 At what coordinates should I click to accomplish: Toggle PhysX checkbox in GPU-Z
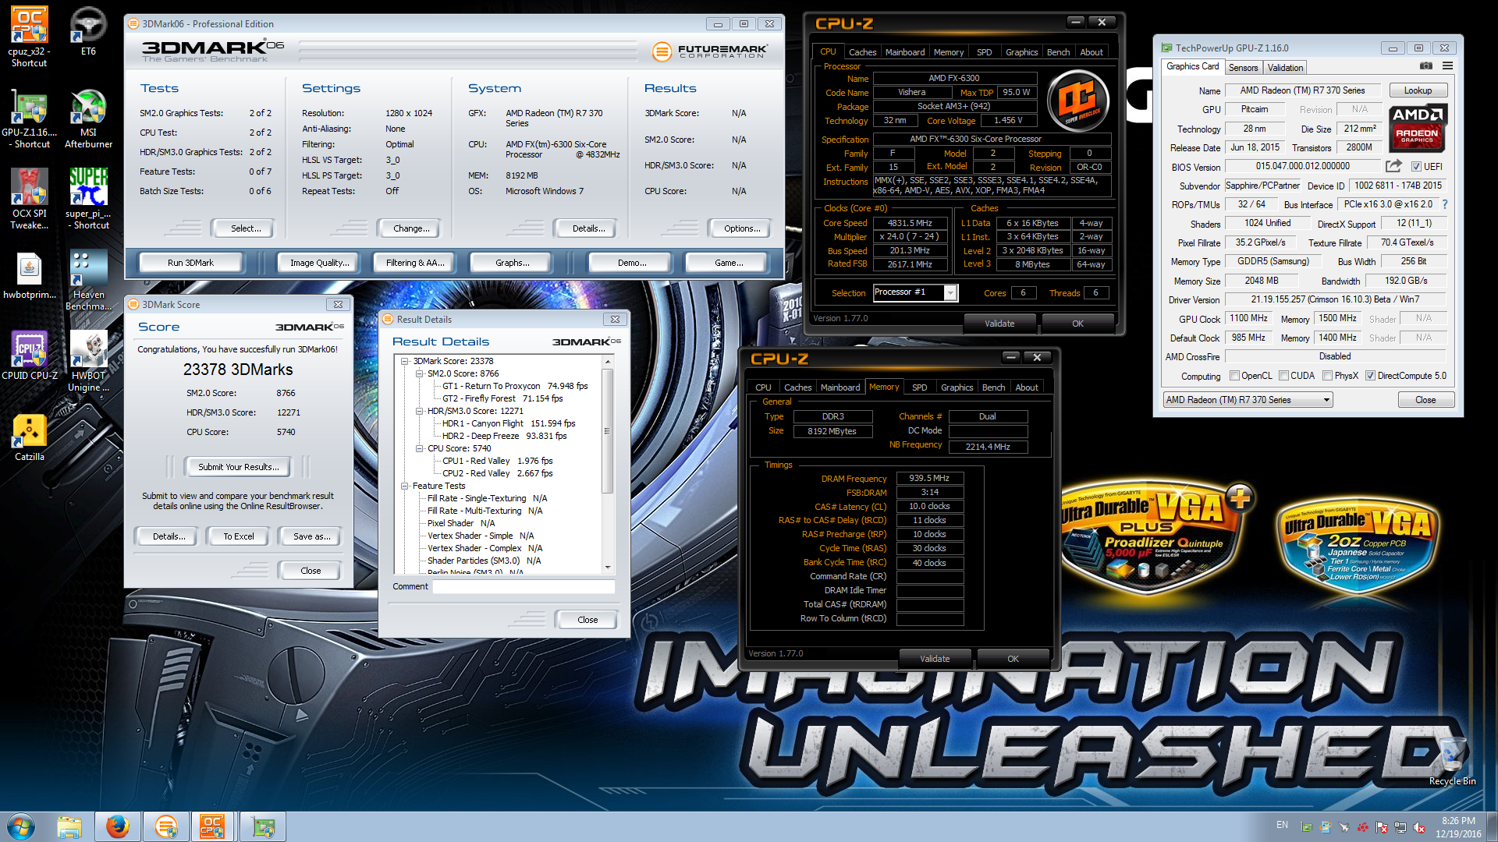click(1327, 376)
